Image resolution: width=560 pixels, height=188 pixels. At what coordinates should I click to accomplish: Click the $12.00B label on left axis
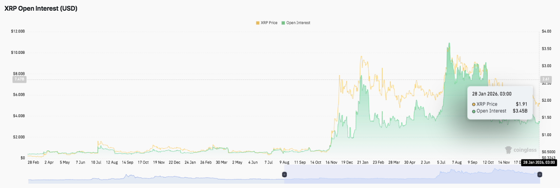[18, 31]
